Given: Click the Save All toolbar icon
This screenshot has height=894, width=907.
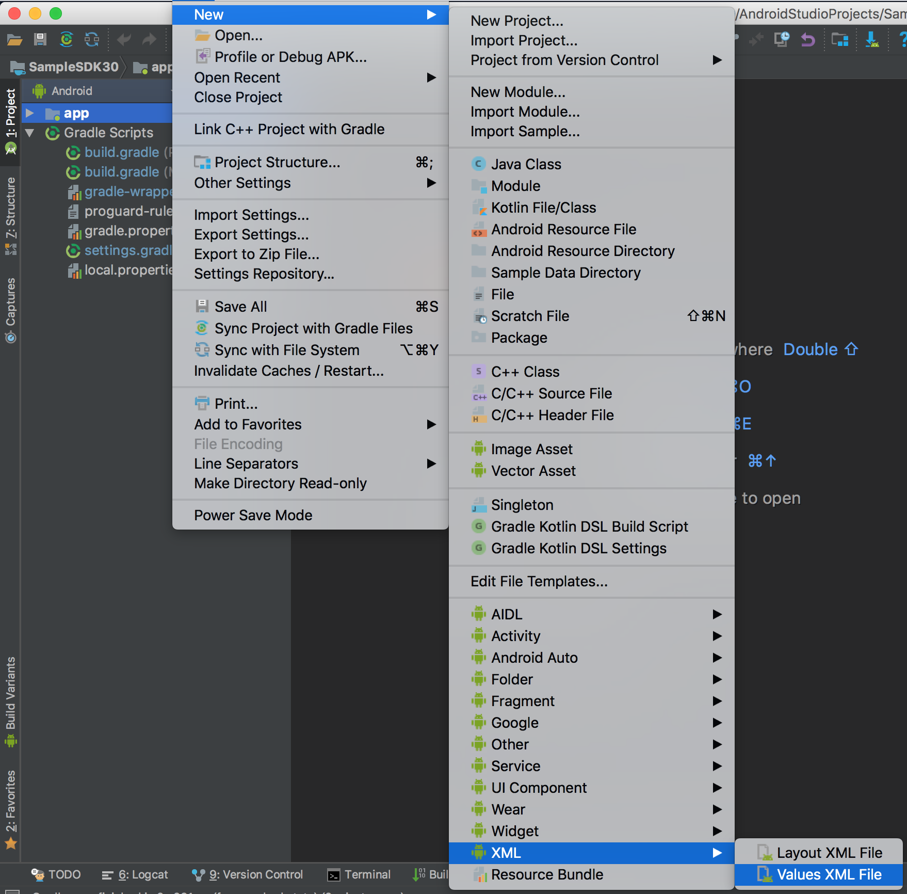Looking at the screenshot, I should 40,40.
